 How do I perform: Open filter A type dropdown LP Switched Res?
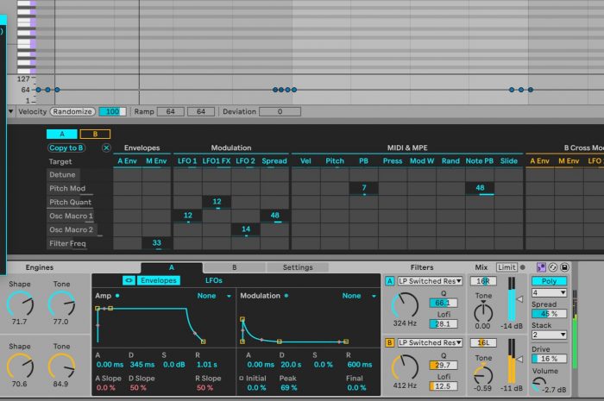(x=430, y=281)
